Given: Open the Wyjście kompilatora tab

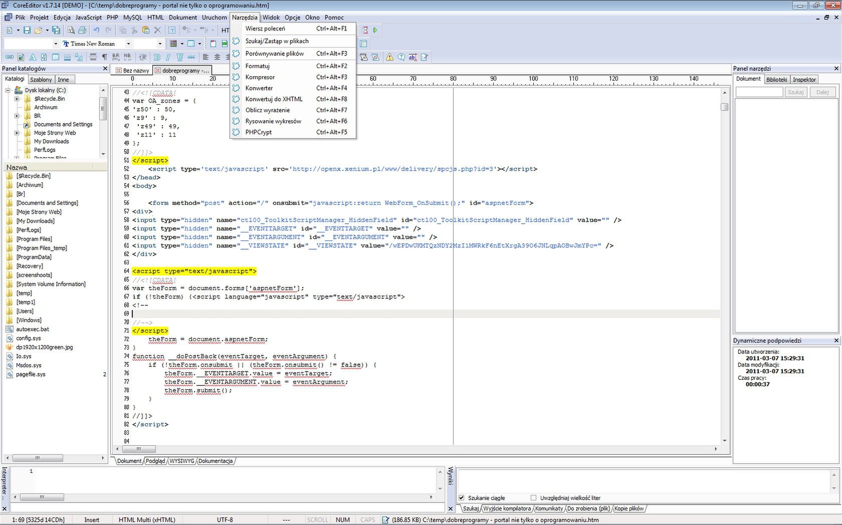Looking at the screenshot, I should 507,508.
